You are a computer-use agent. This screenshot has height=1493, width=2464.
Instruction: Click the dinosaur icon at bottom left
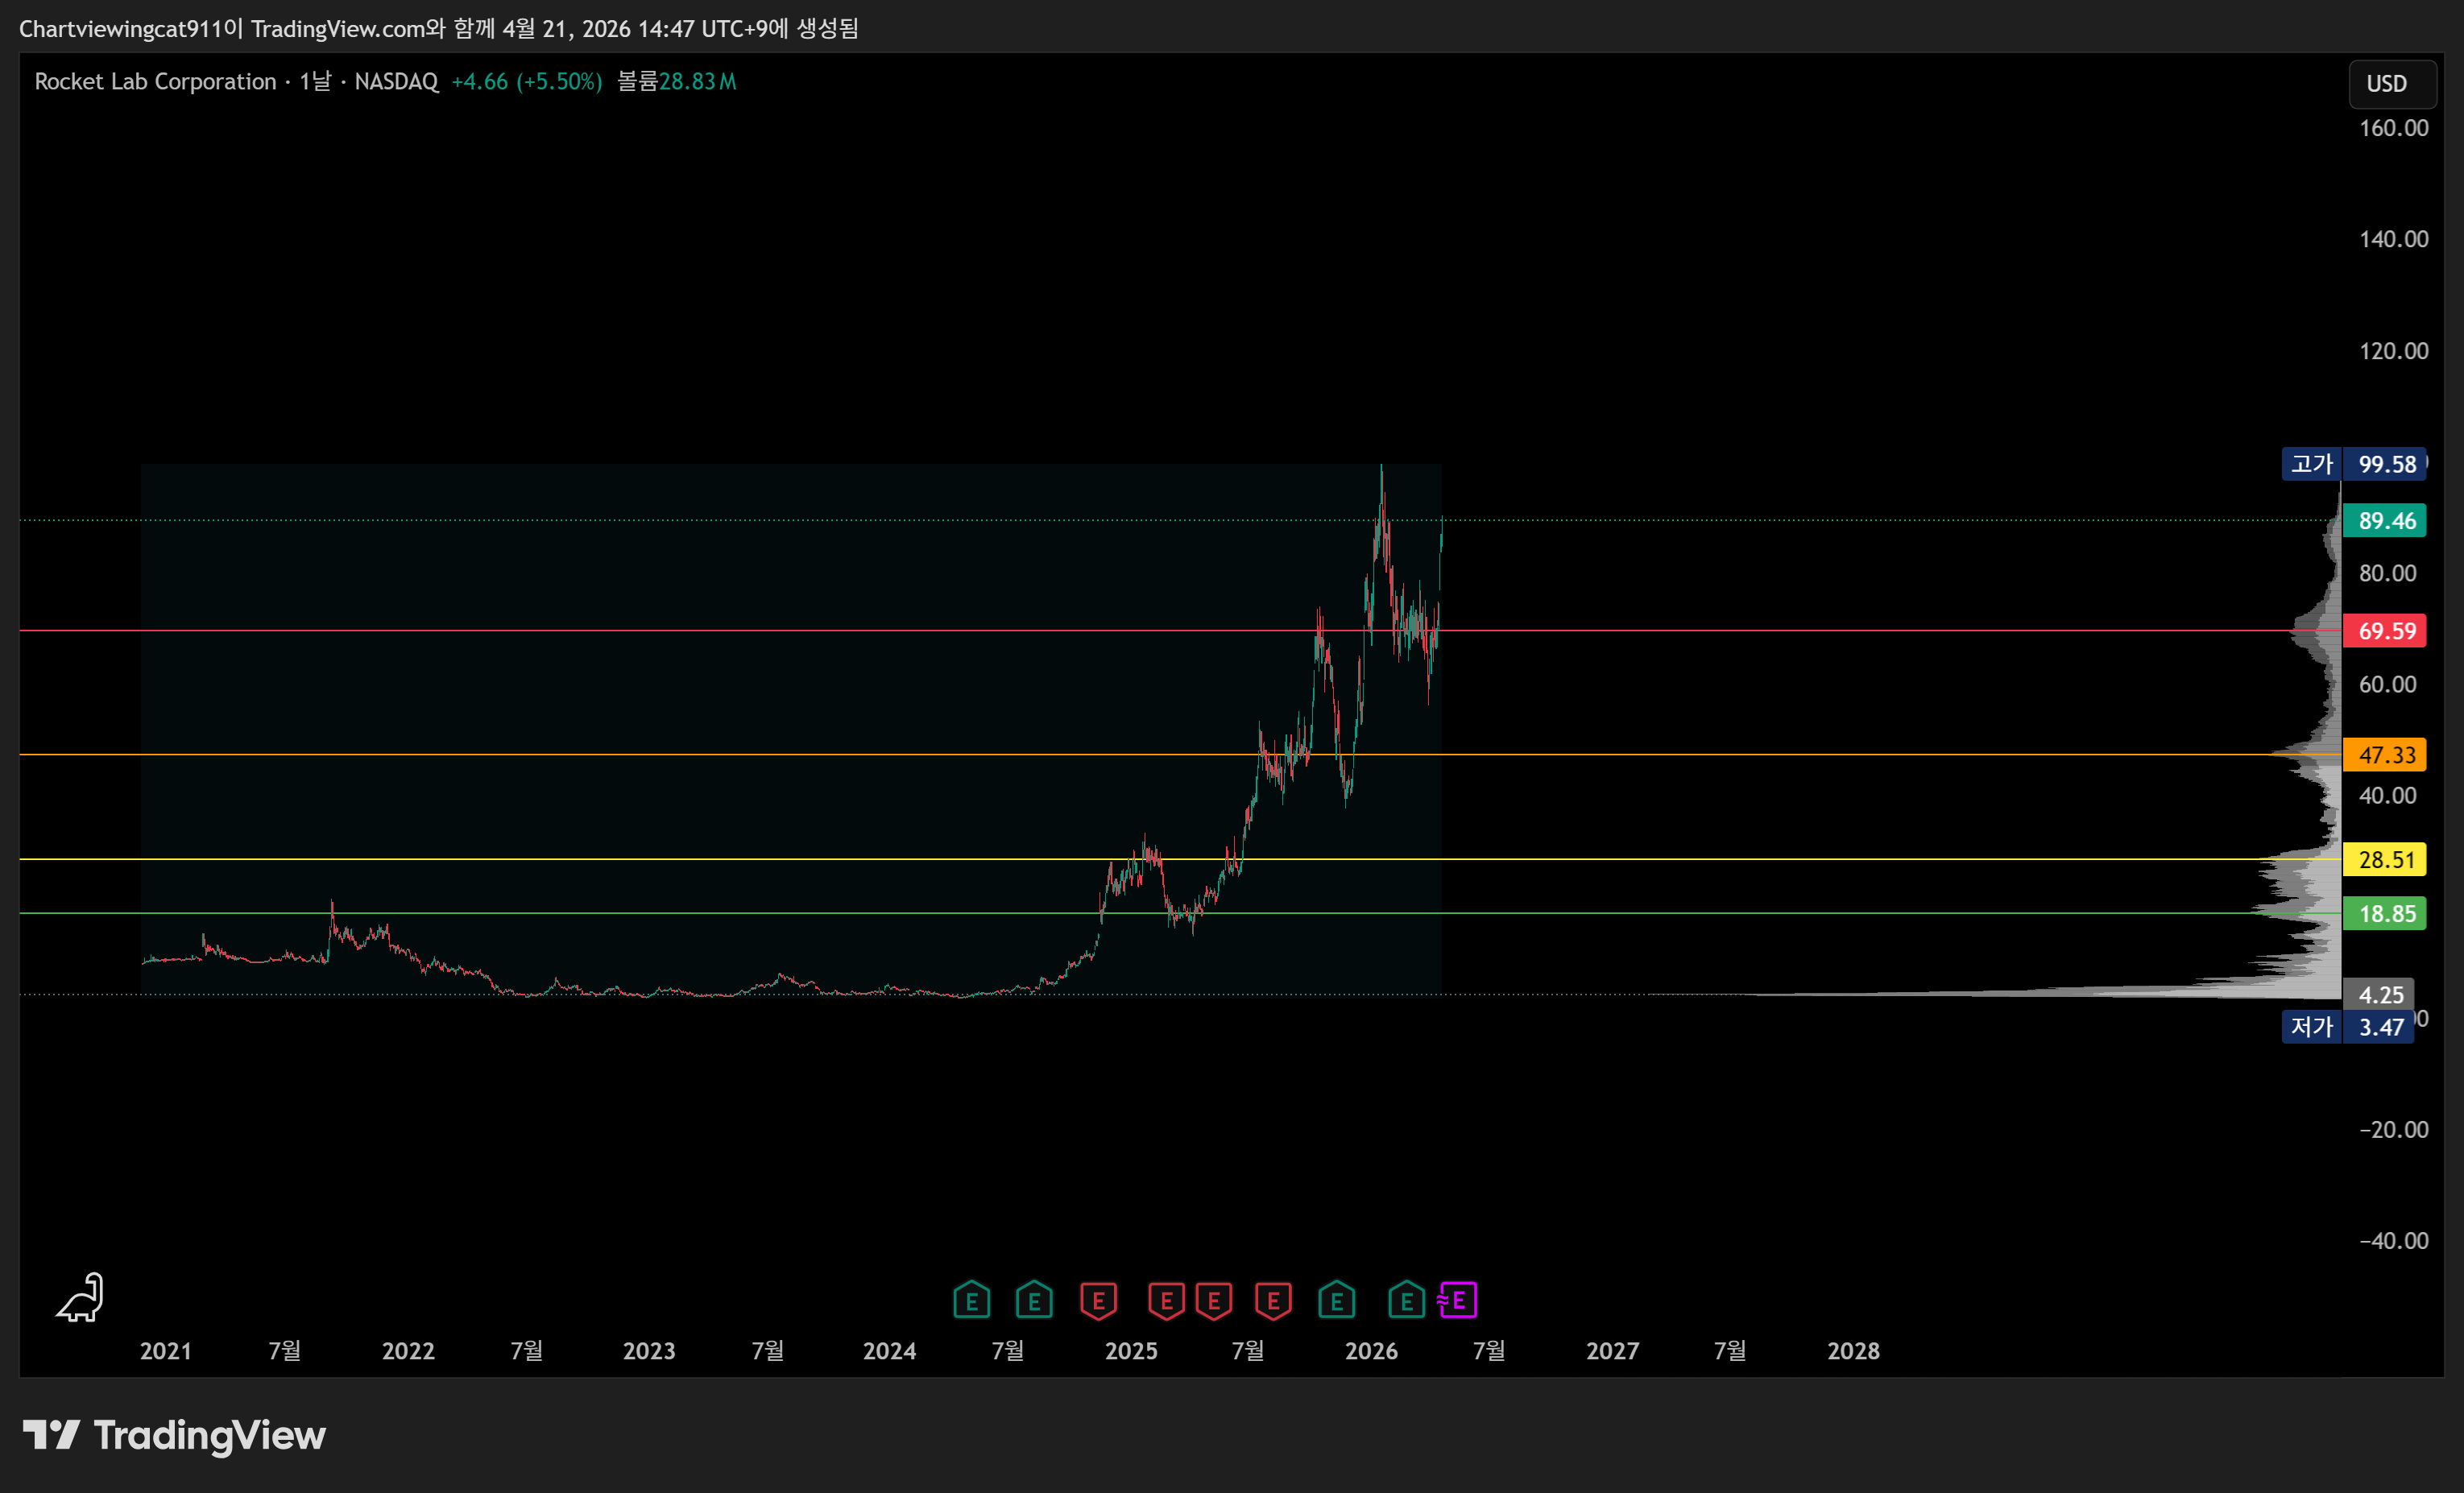[80, 1297]
